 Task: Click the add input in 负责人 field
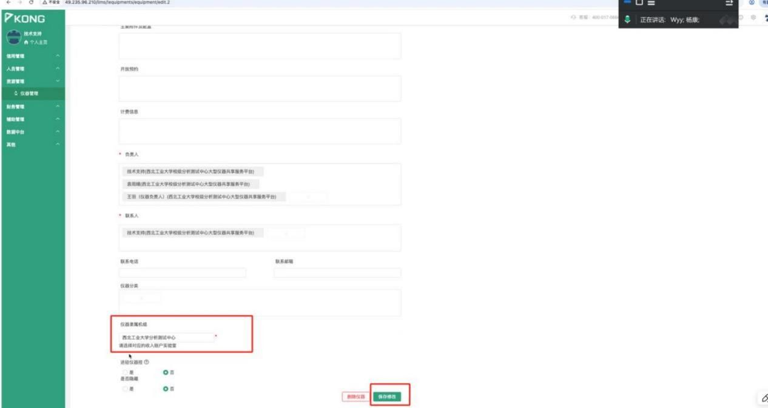(x=307, y=197)
